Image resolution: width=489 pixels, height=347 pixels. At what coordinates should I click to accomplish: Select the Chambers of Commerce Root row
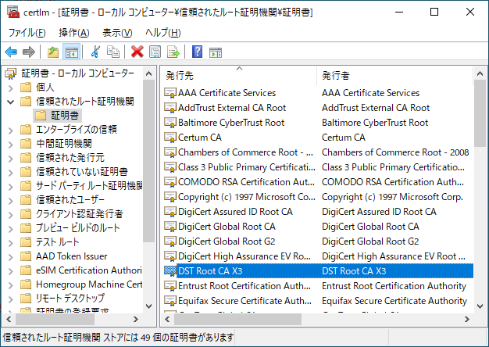coord(319,152)
